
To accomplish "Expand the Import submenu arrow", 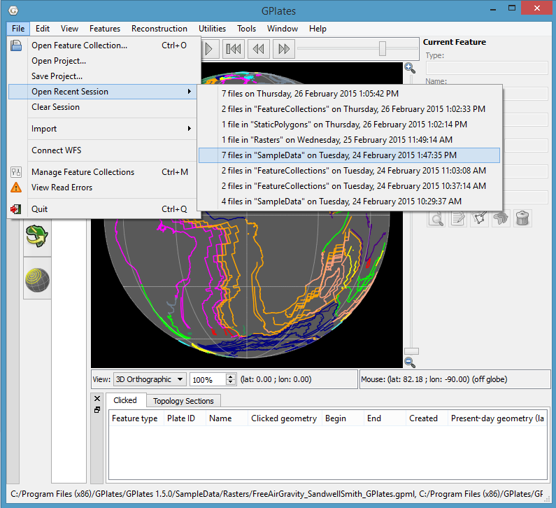I will coord(190,129).
